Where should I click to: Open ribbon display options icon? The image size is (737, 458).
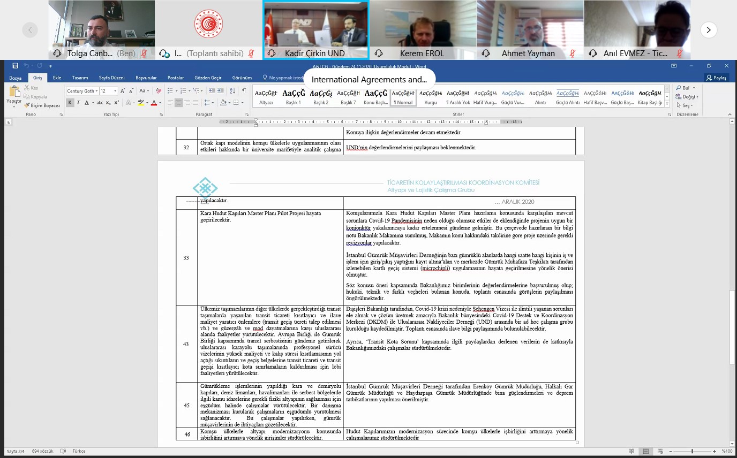point(674,66)
